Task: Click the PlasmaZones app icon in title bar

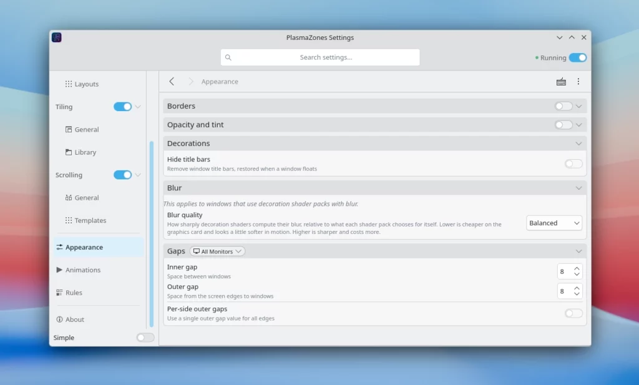Action: (57, 37)
